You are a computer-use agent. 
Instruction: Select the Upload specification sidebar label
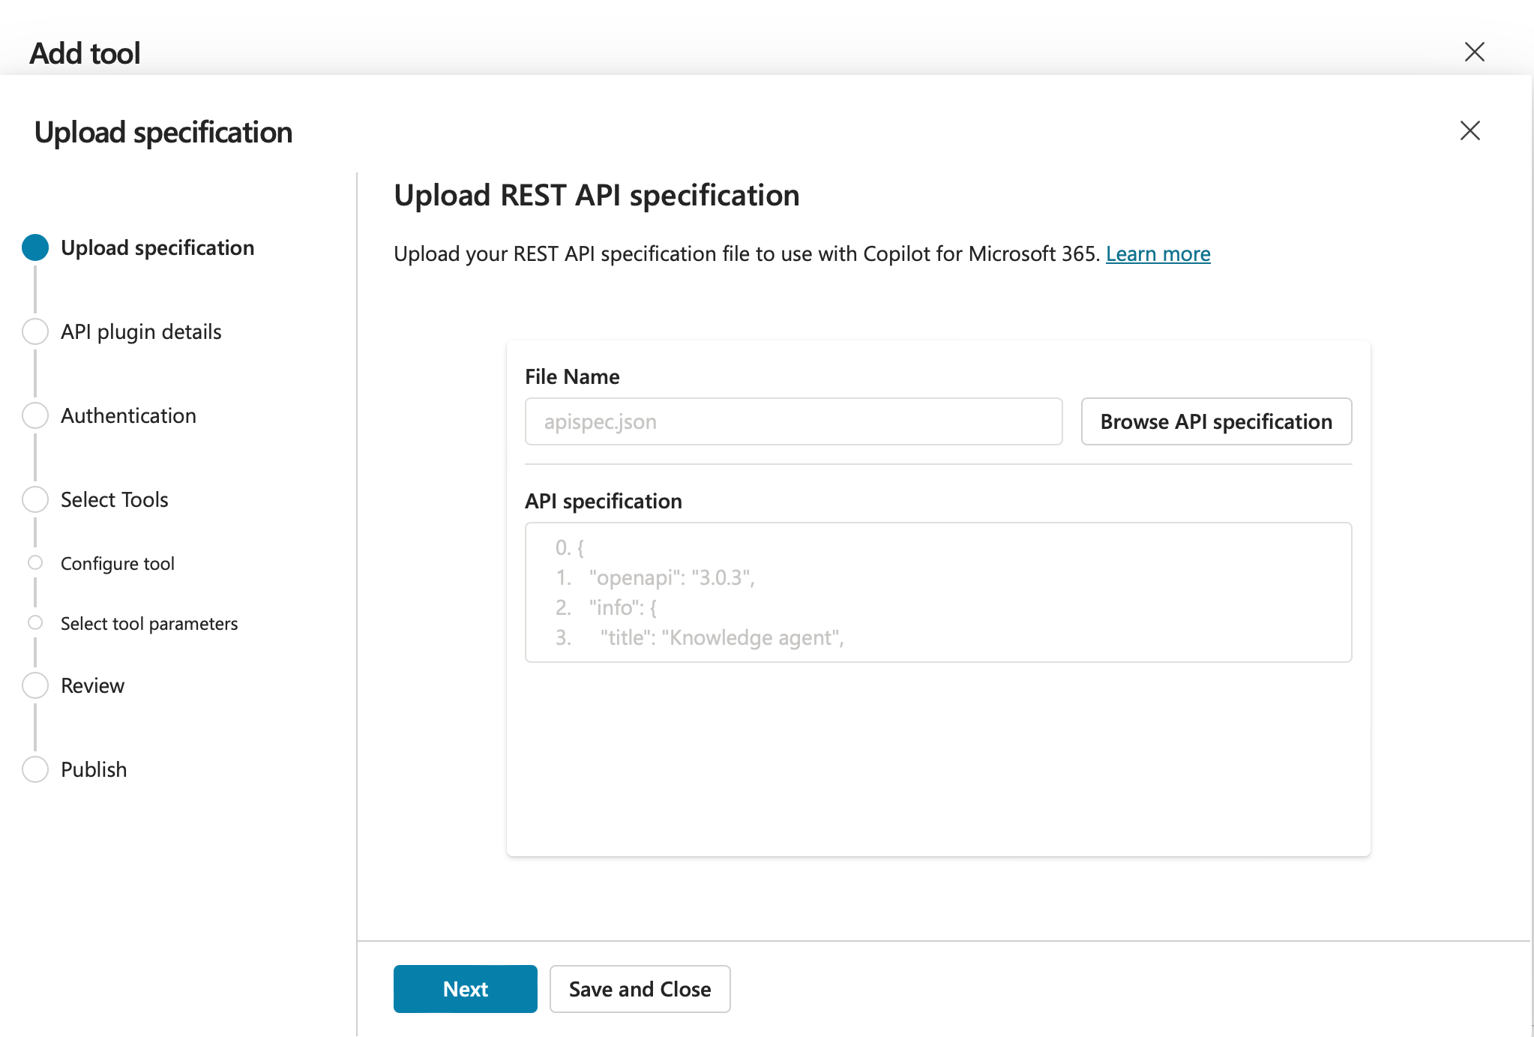point(157,247)
